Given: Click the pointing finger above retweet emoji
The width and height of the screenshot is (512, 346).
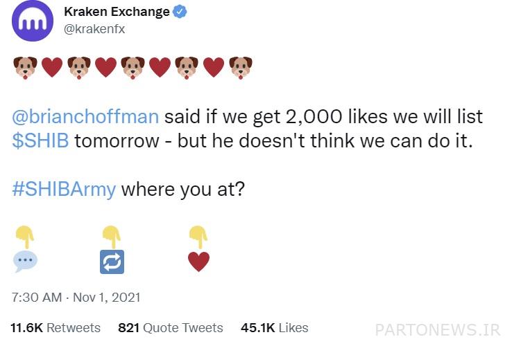Looking at the screenshot, I should tap(112, 237).
